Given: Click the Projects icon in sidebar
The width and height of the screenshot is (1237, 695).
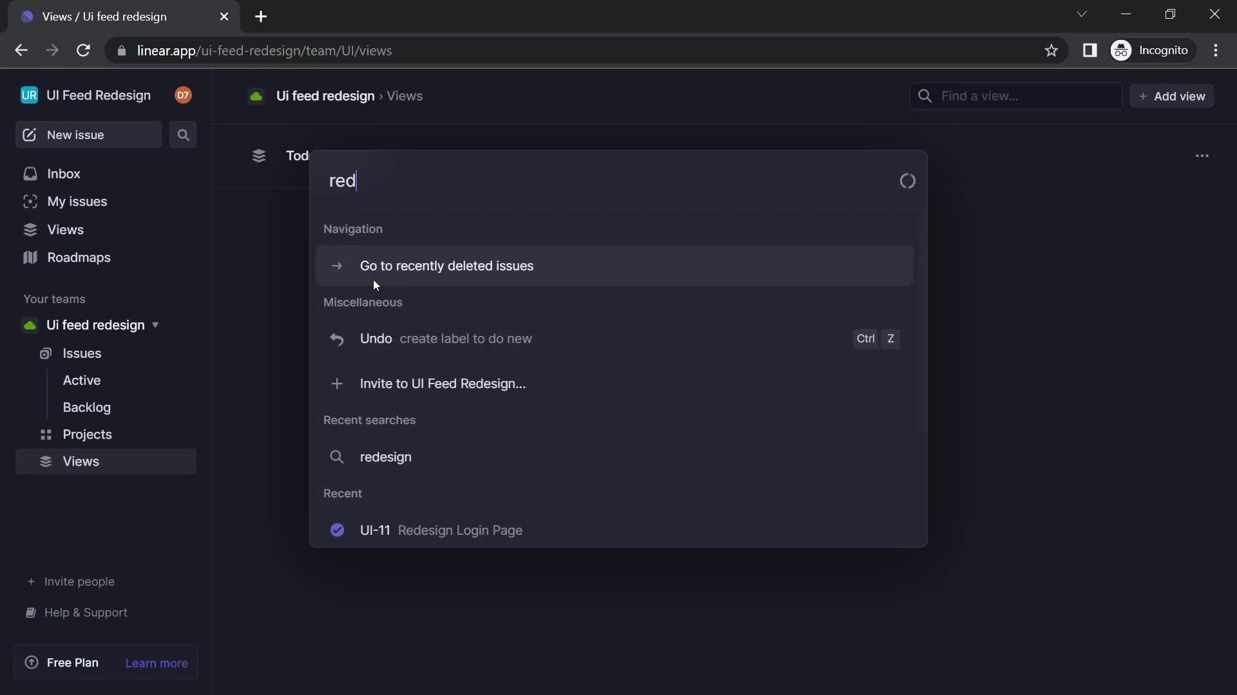Looking at the screenshot, I should click(x=46, y=434).
